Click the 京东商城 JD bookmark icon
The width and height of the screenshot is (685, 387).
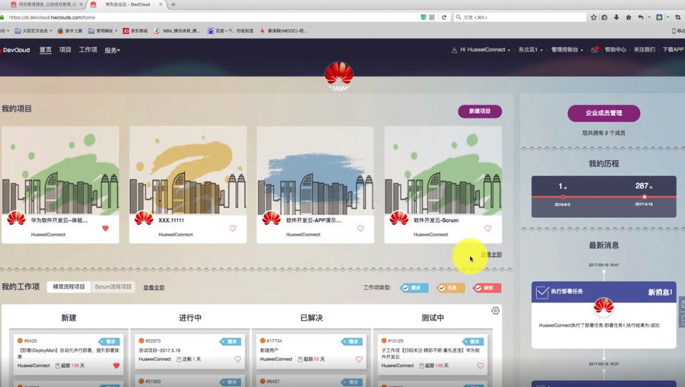pyautogui.click(x=125, y=31)
